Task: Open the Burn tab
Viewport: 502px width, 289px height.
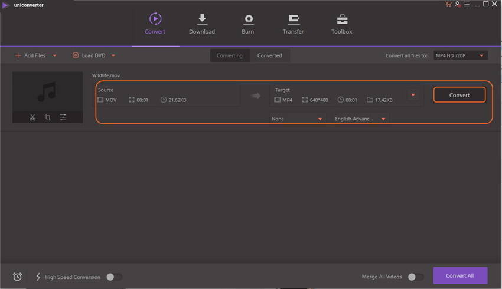Action: pos(248,24)
